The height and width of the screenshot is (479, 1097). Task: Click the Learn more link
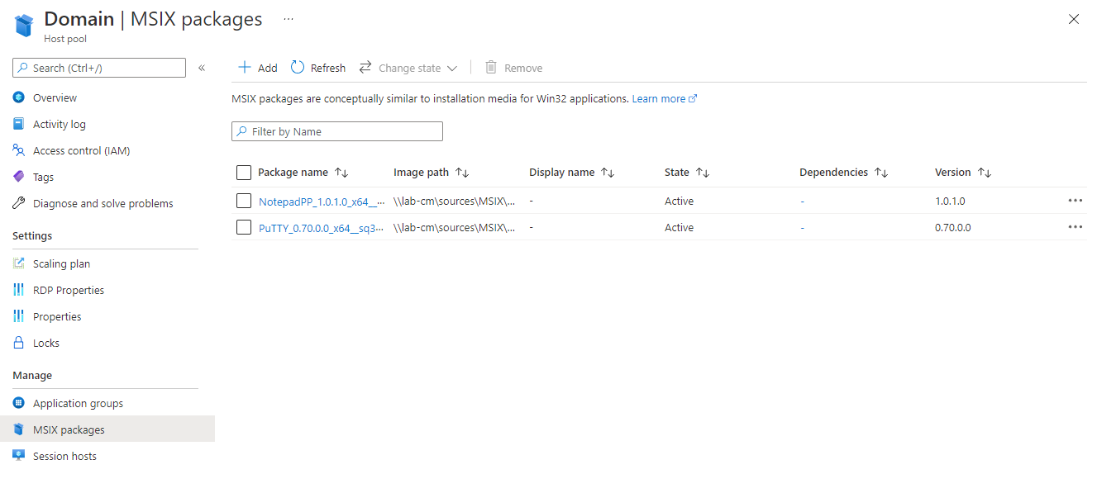coord(658,98)
